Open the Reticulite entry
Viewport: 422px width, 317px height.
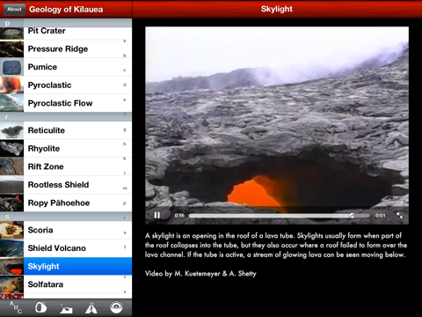66,130
